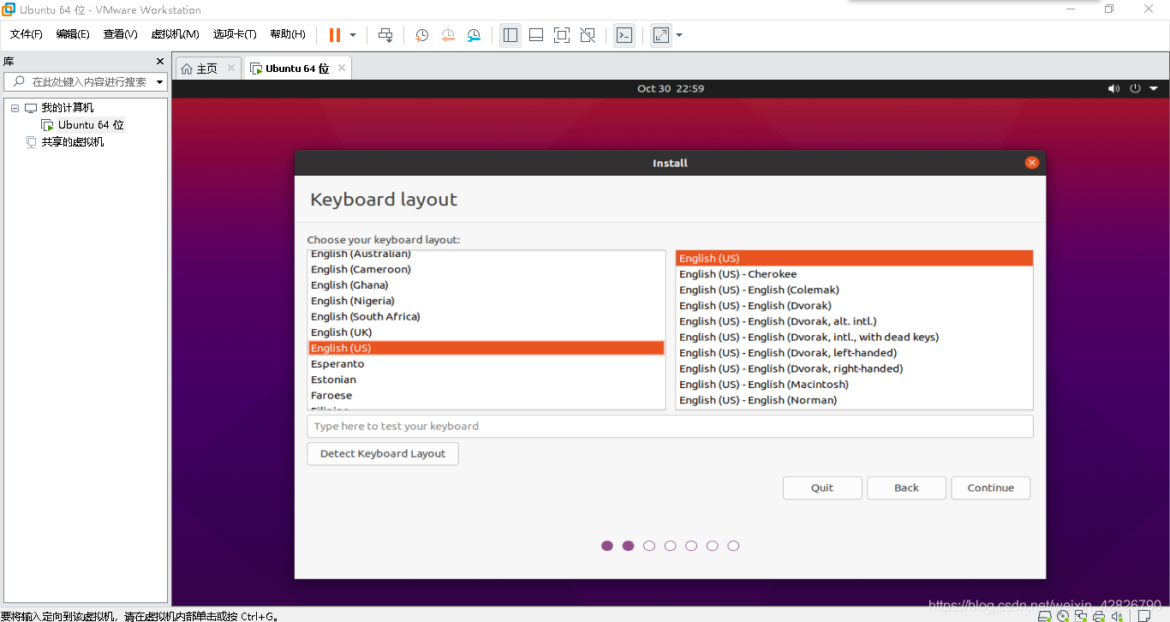
Task: Click the keyboard test input field
Action: pos(670,427)
